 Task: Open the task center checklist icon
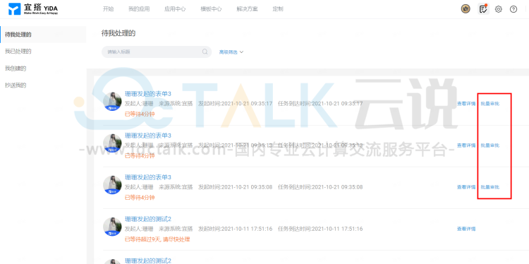[483, 9]
